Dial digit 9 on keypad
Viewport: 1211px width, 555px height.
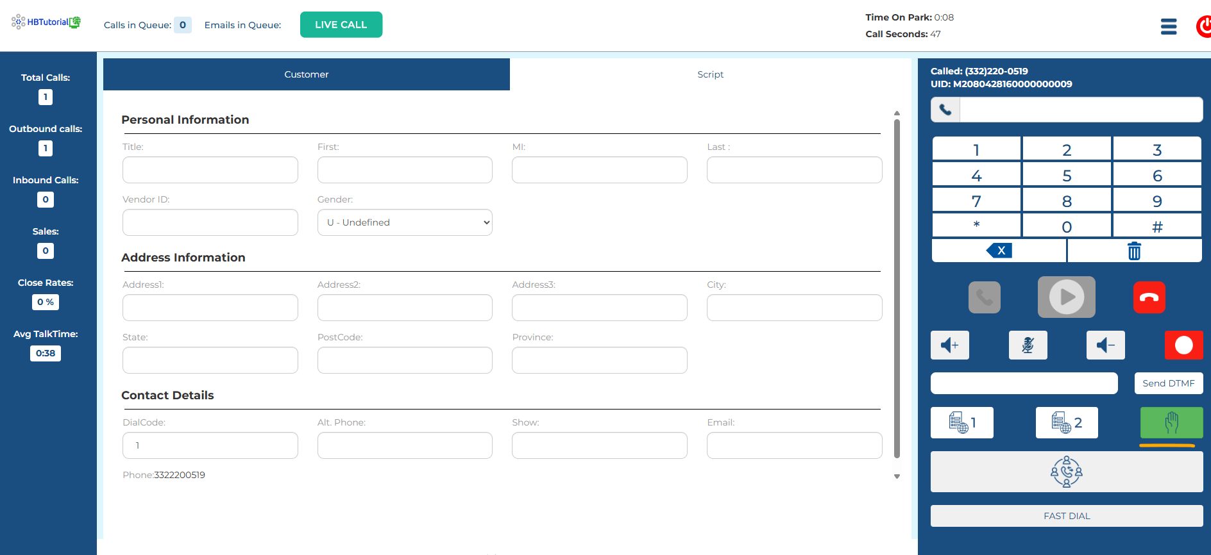click(x=1157, y=200)
